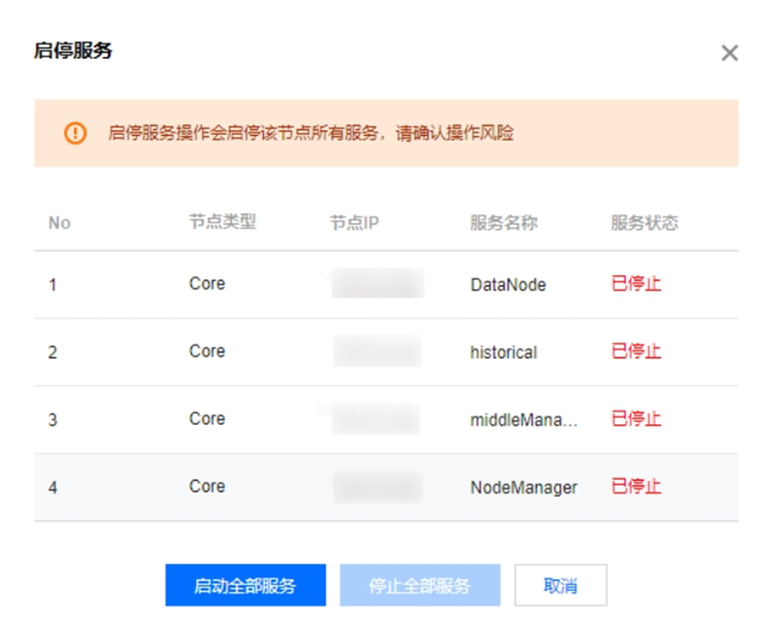
Task: Click the 服务状态 column header
Action: 644,223
